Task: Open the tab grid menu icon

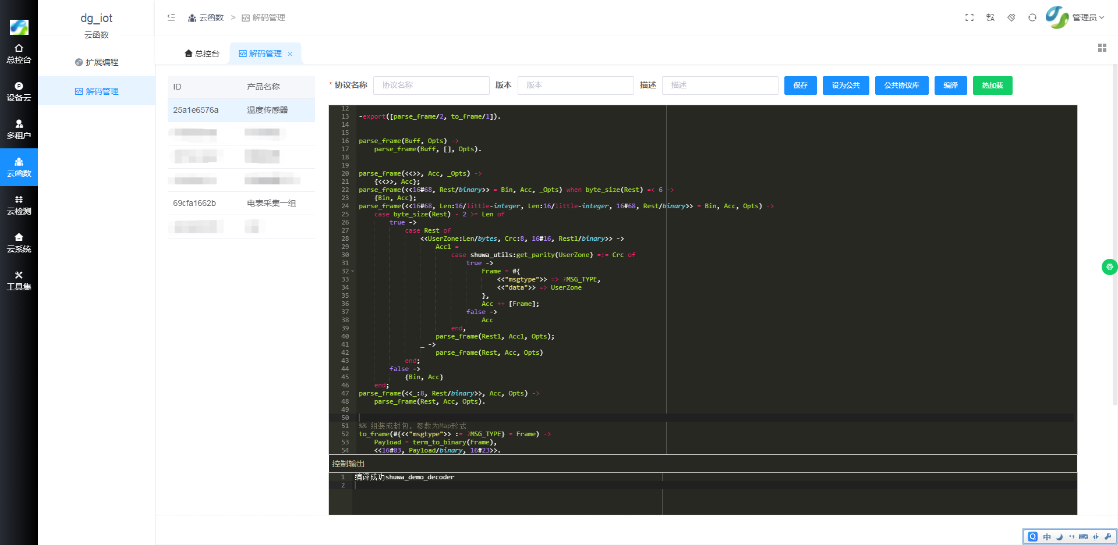Action: 1102,48
